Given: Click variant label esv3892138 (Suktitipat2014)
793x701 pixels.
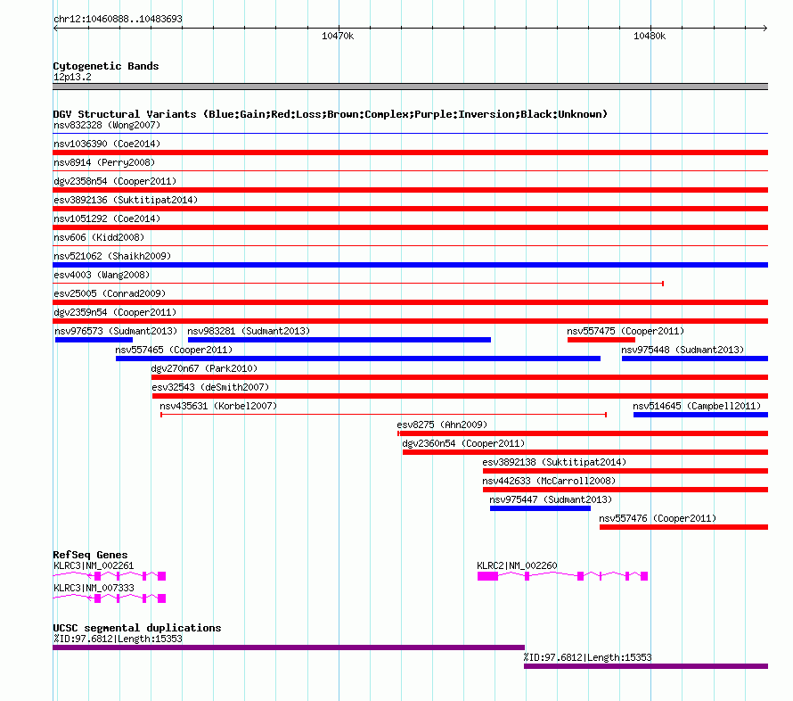Looking at the screenshot, I should coord(554,462).
